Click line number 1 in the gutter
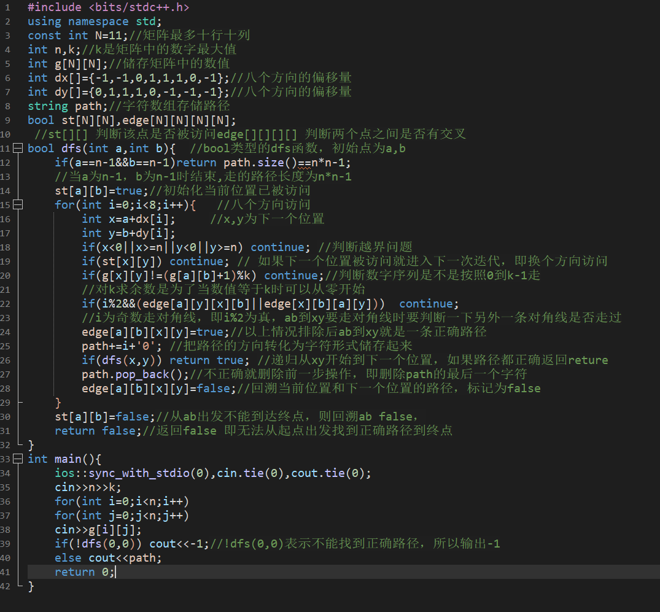This screenshot has width=660, height=612. pyautogui.click(x=7, y=7)
